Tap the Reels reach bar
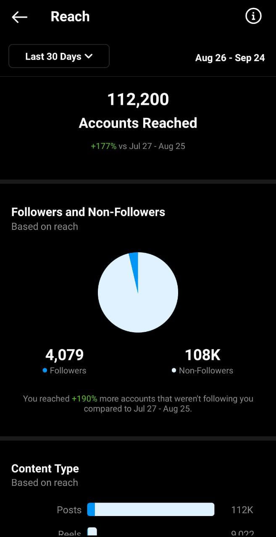This screenshot has height=537, width=276. [x=92, y=532]
